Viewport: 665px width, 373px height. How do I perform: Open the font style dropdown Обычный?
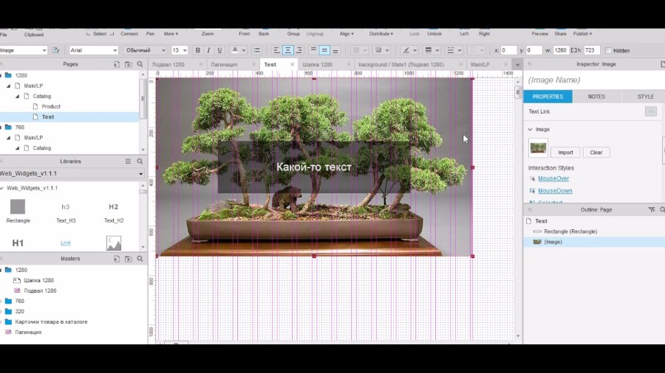coord(145,50)
